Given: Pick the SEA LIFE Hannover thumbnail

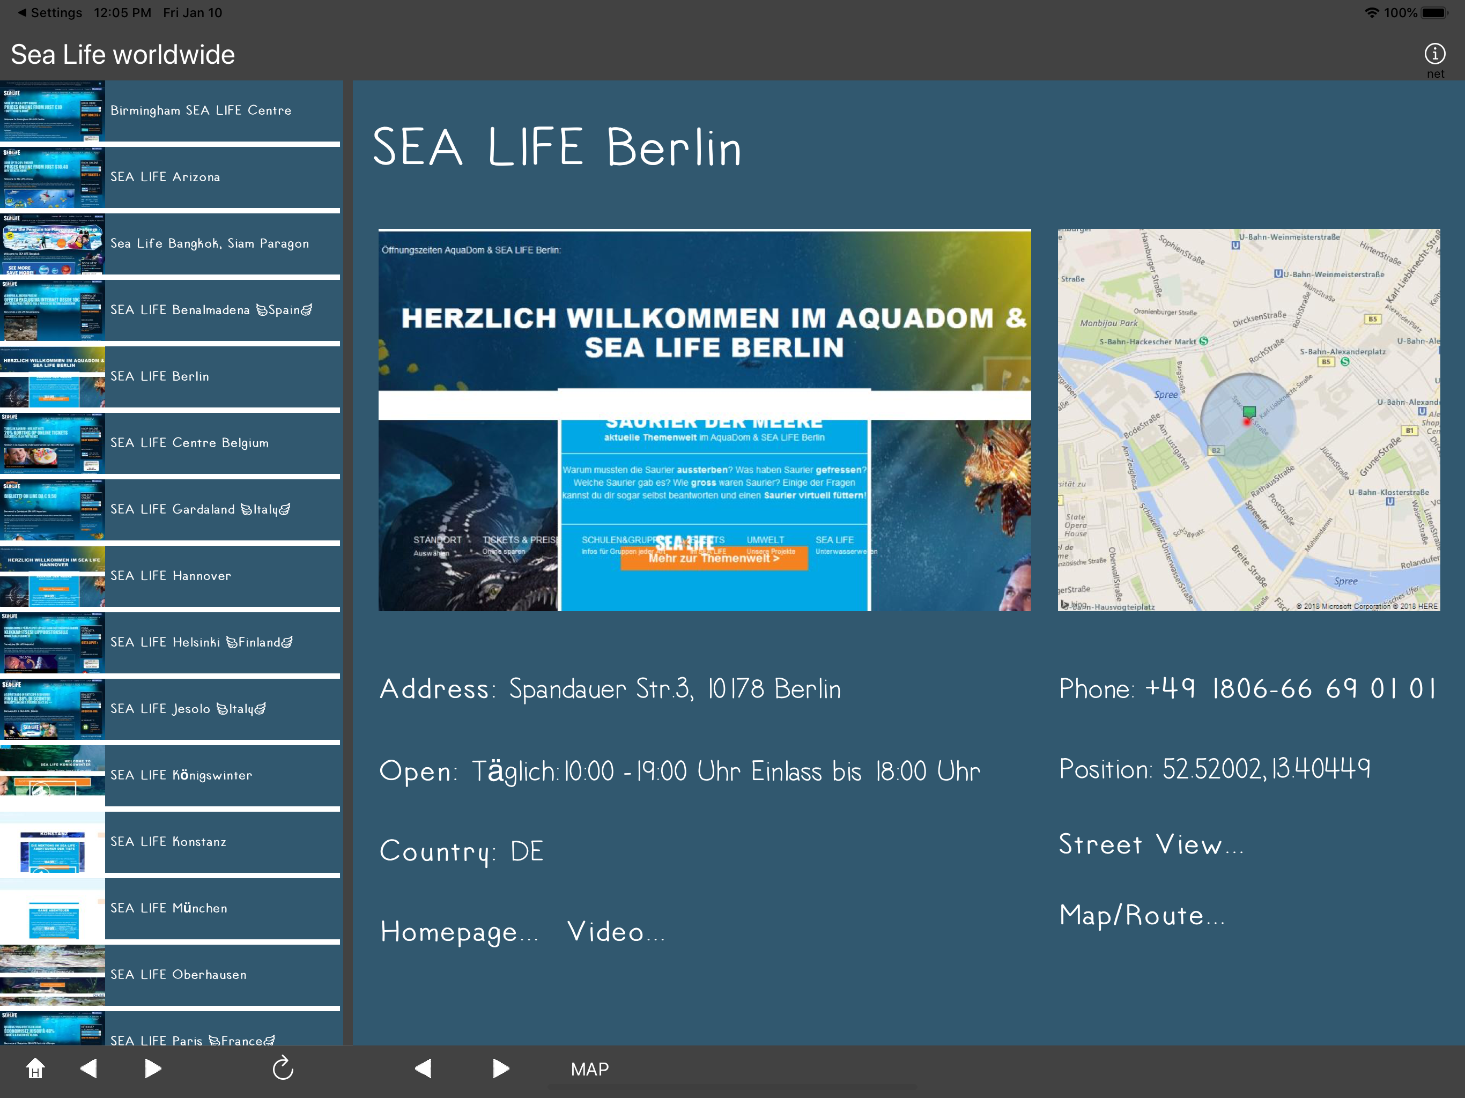Looking at the screenshot, I should (x=53, y=575).
